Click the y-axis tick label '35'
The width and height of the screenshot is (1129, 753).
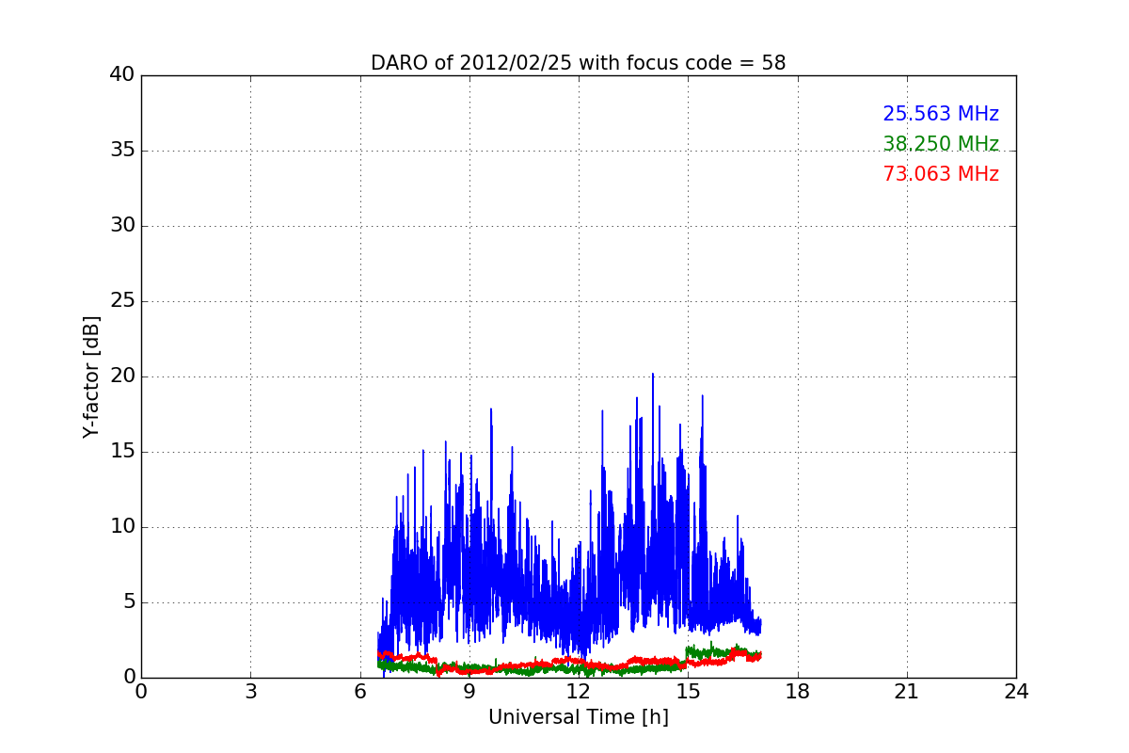coord(122,151)
